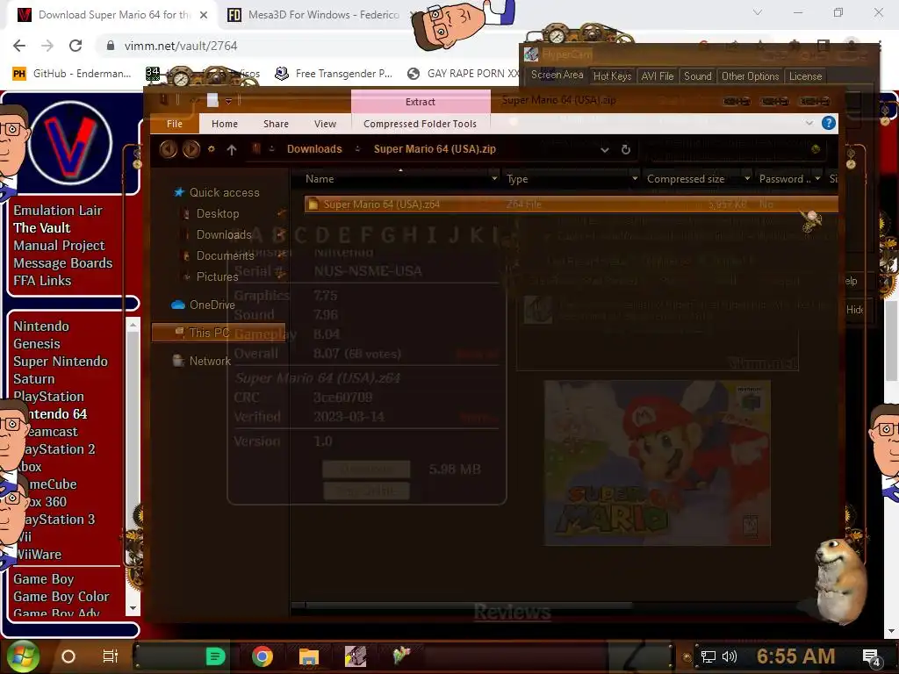Open Explorer Share ribbon tab

point(276,124)
